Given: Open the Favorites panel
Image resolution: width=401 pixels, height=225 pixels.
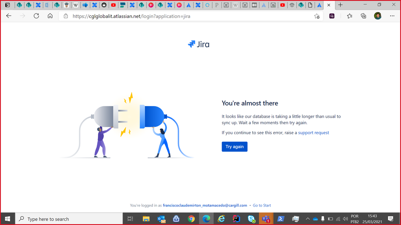Looking at the screenshot, I should pyautogui.click(x=350, y=16).
